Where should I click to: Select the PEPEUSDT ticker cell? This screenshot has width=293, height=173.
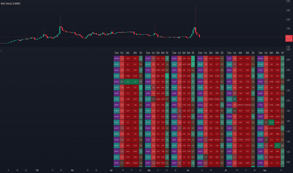point(229,105)
